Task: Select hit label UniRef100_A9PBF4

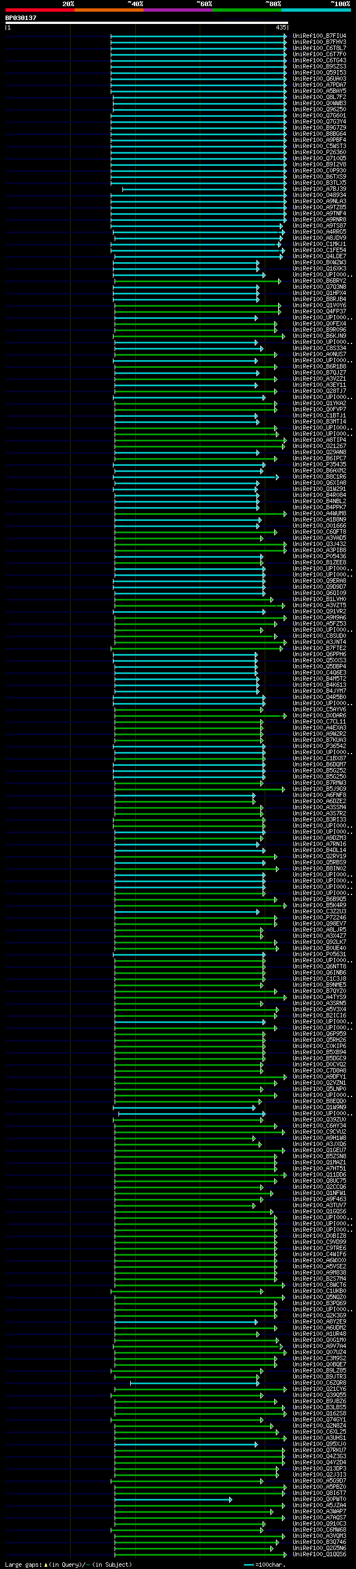Action: pos(319,140)
